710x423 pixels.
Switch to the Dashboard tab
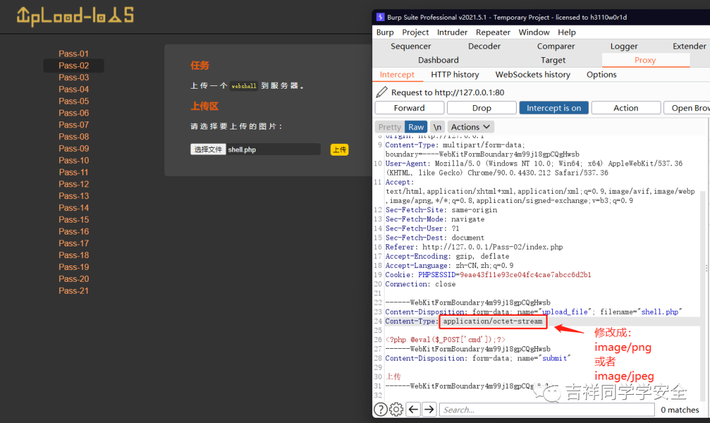click(438, 60)
